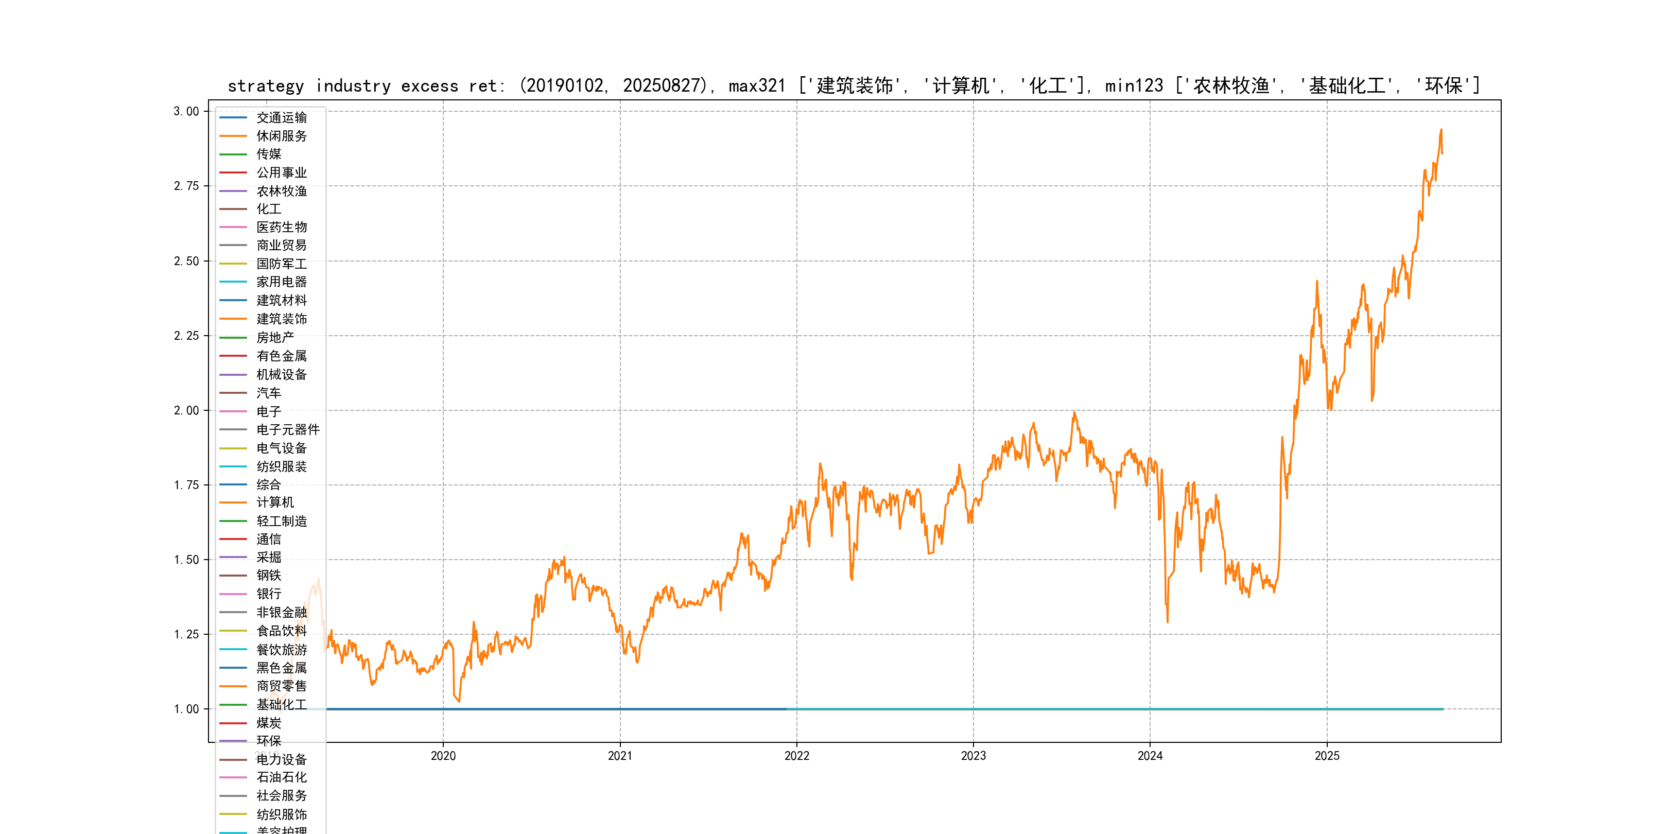Click the 非银金融 legend label
The width and height of the screenshot is (1668, 834).
tap(281, 612)
